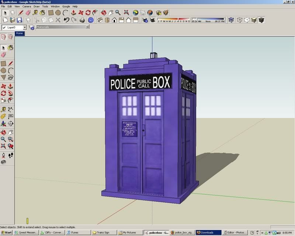The width and height of the screenshot is (295, 236).
Task: Open the Edit menu
Action: pyautogui.click(x=10, y=6)
